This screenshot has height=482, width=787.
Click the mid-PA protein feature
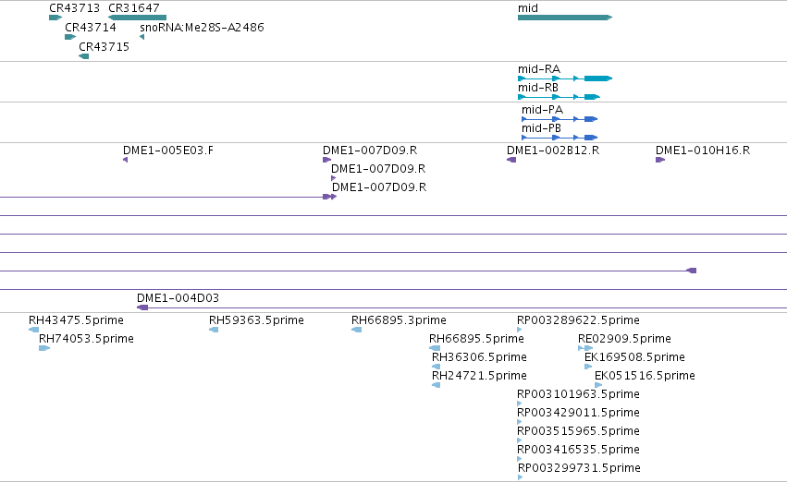coord(560,119)
